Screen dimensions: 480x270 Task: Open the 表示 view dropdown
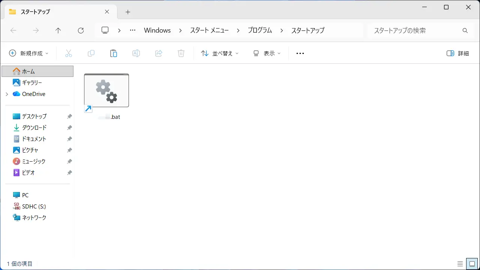tap(267, 53)
